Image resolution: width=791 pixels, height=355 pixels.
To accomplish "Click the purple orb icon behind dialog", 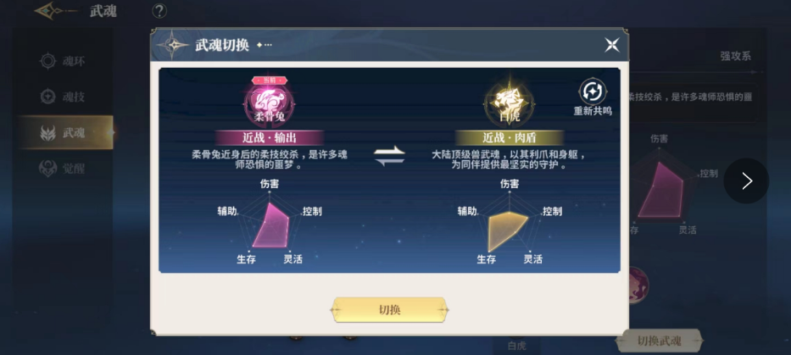I will coord(638,286).
